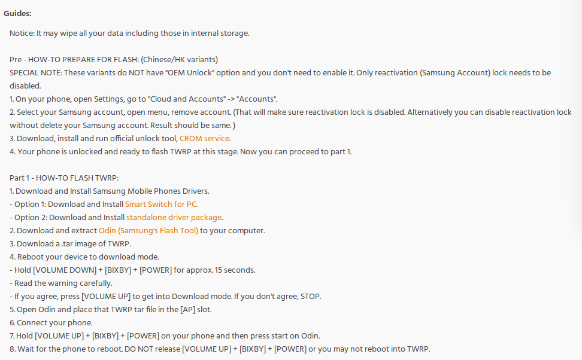Click the "Connect your phone" step
The height and width of the screenshot is (360, 582).
point(51,322)
